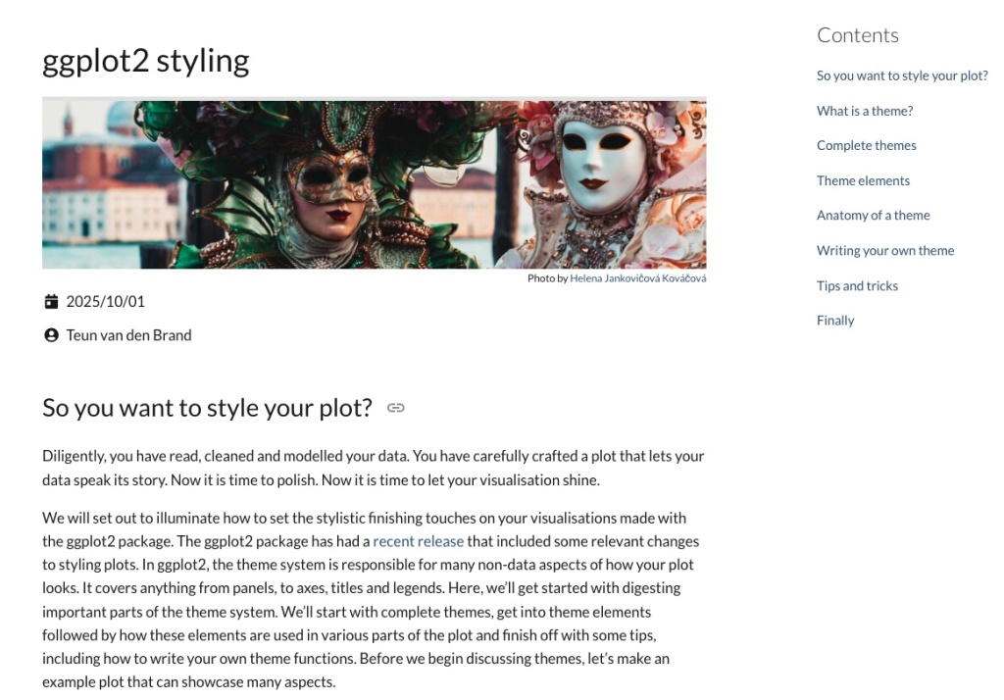This screenshot has width=1004, height=700.
Task: Click the anchor link icon beside heading
Action: pos(396,408)
